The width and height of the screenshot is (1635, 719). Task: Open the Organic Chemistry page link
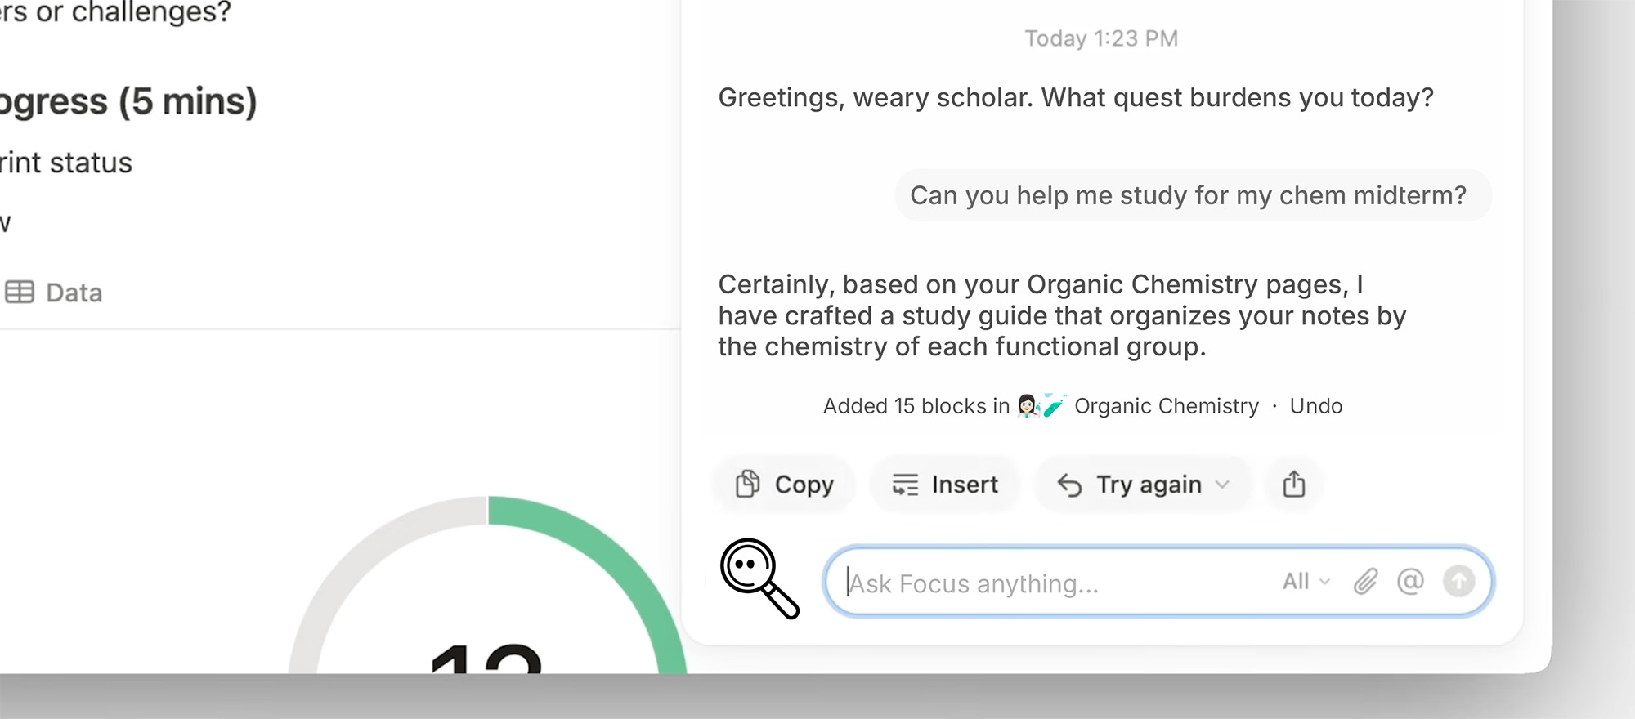[1166, 406]
